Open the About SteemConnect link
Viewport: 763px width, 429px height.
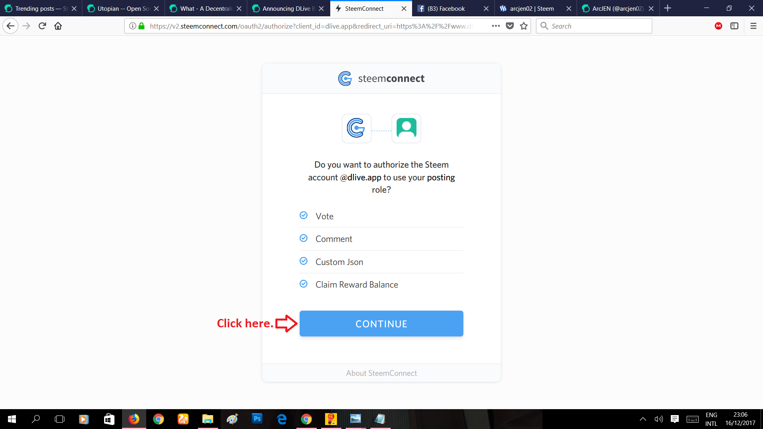(x=381, y=373)
